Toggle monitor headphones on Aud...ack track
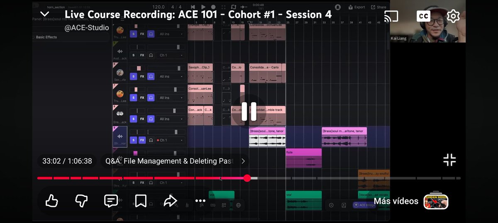This screenshot has width=498, height=223. 151,55
